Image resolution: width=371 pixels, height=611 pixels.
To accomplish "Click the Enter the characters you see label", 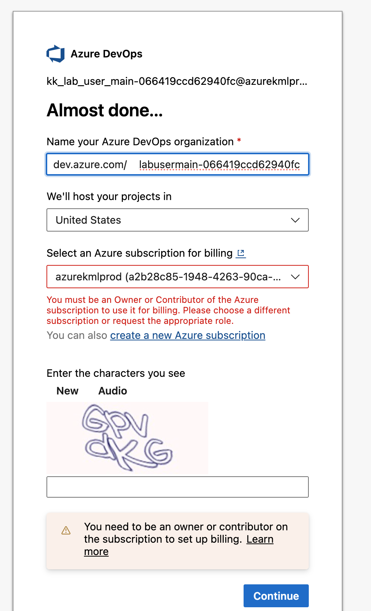I will (116, 373).
